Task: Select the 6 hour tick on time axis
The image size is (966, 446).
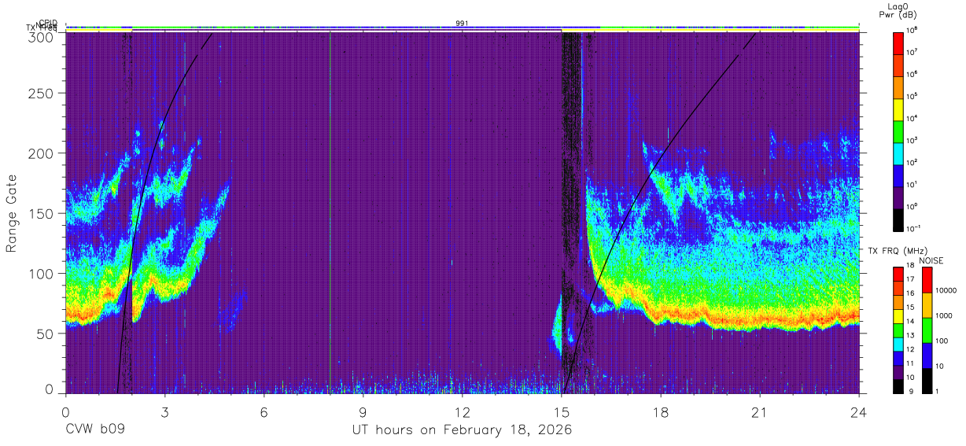Action: (264, 411)
